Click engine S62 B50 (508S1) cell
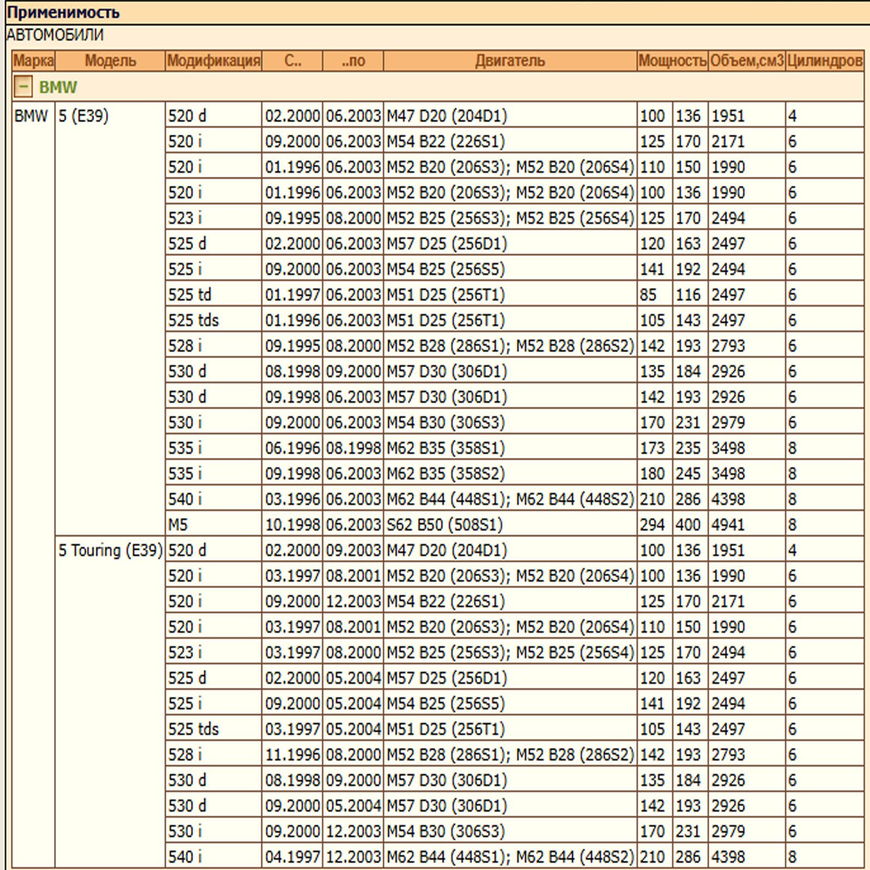This screenshot has width=870, height=870. point(445,525)
